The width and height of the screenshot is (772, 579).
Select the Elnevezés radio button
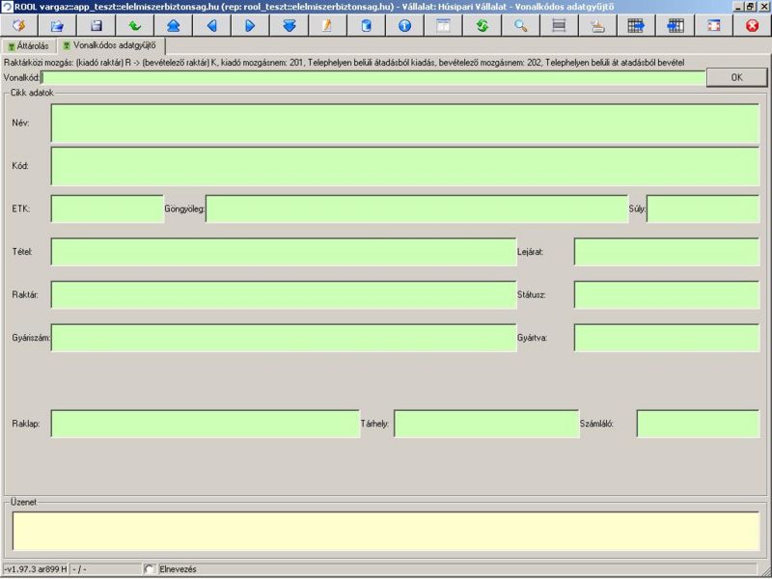click(150, 569)
